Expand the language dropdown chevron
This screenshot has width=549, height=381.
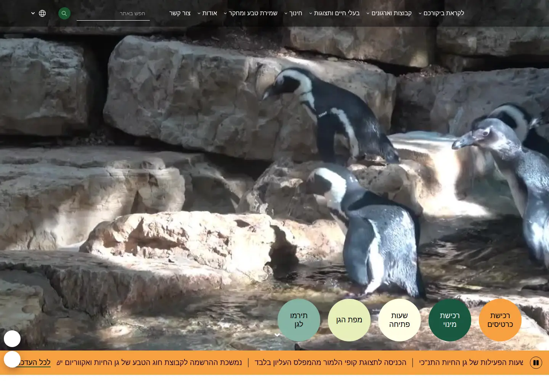pyautogui.click(x=33, y=13)
